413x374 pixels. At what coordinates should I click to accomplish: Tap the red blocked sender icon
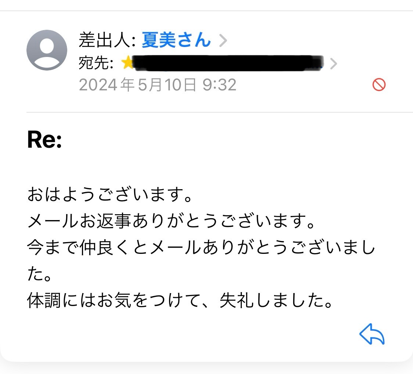[x=379, y=85]
